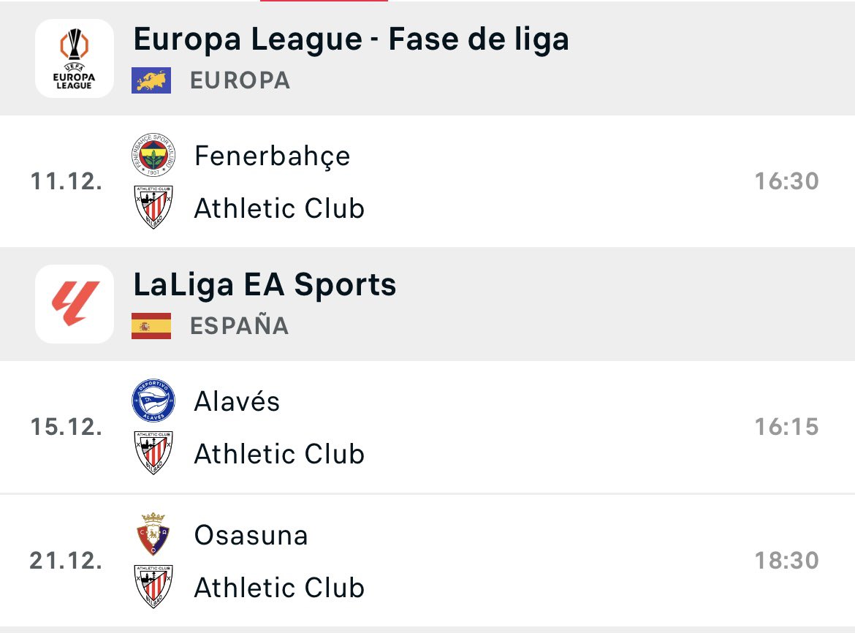Click the Athletic Club crest under Alavés
The width and height of the screenshot is (855, 633).
click(x=153, y=452)
